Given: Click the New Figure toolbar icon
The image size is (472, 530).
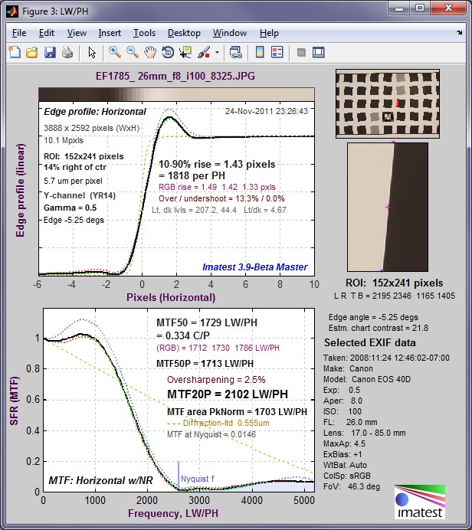Looking at the screenshot, I should [x=15, y=52].
